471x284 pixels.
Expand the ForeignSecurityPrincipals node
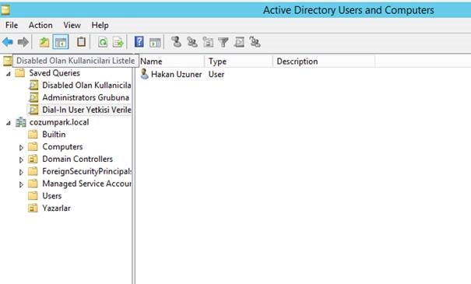(x=21, y=172)
